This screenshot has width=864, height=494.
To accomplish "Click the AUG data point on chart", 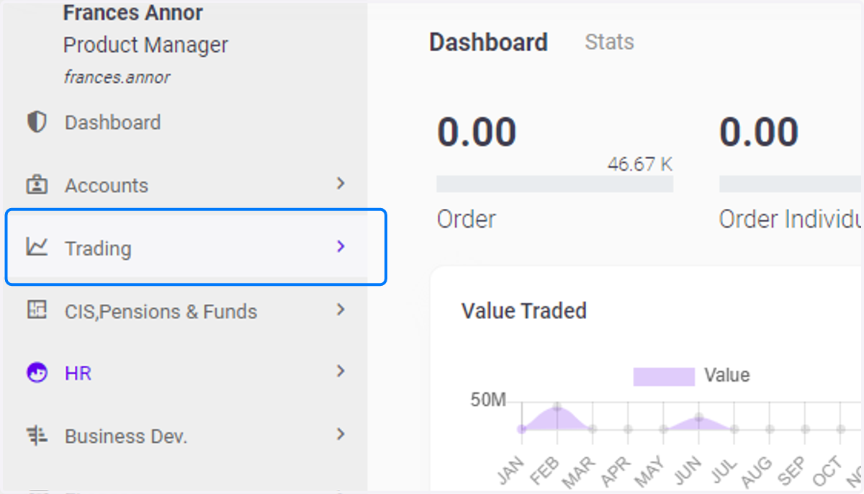I will click(x=770, y=429).
